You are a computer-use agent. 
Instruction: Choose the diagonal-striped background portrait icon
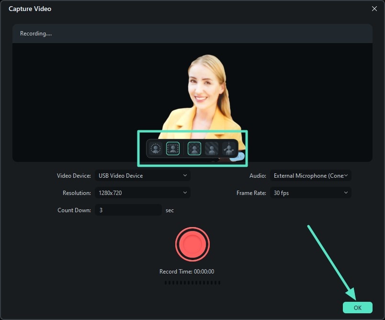211,149
